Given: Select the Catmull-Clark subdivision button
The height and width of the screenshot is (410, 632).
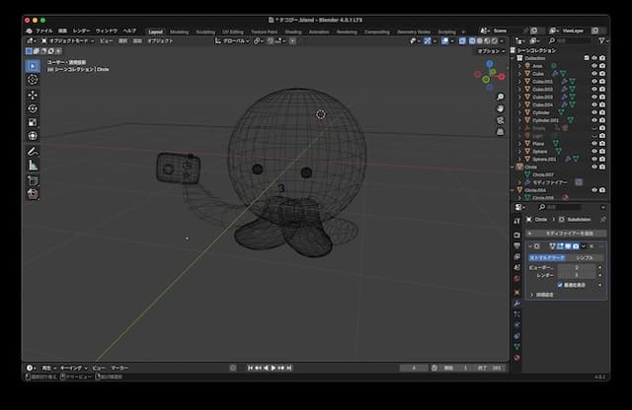Looking at the screenshot, I should coord(547,257).
